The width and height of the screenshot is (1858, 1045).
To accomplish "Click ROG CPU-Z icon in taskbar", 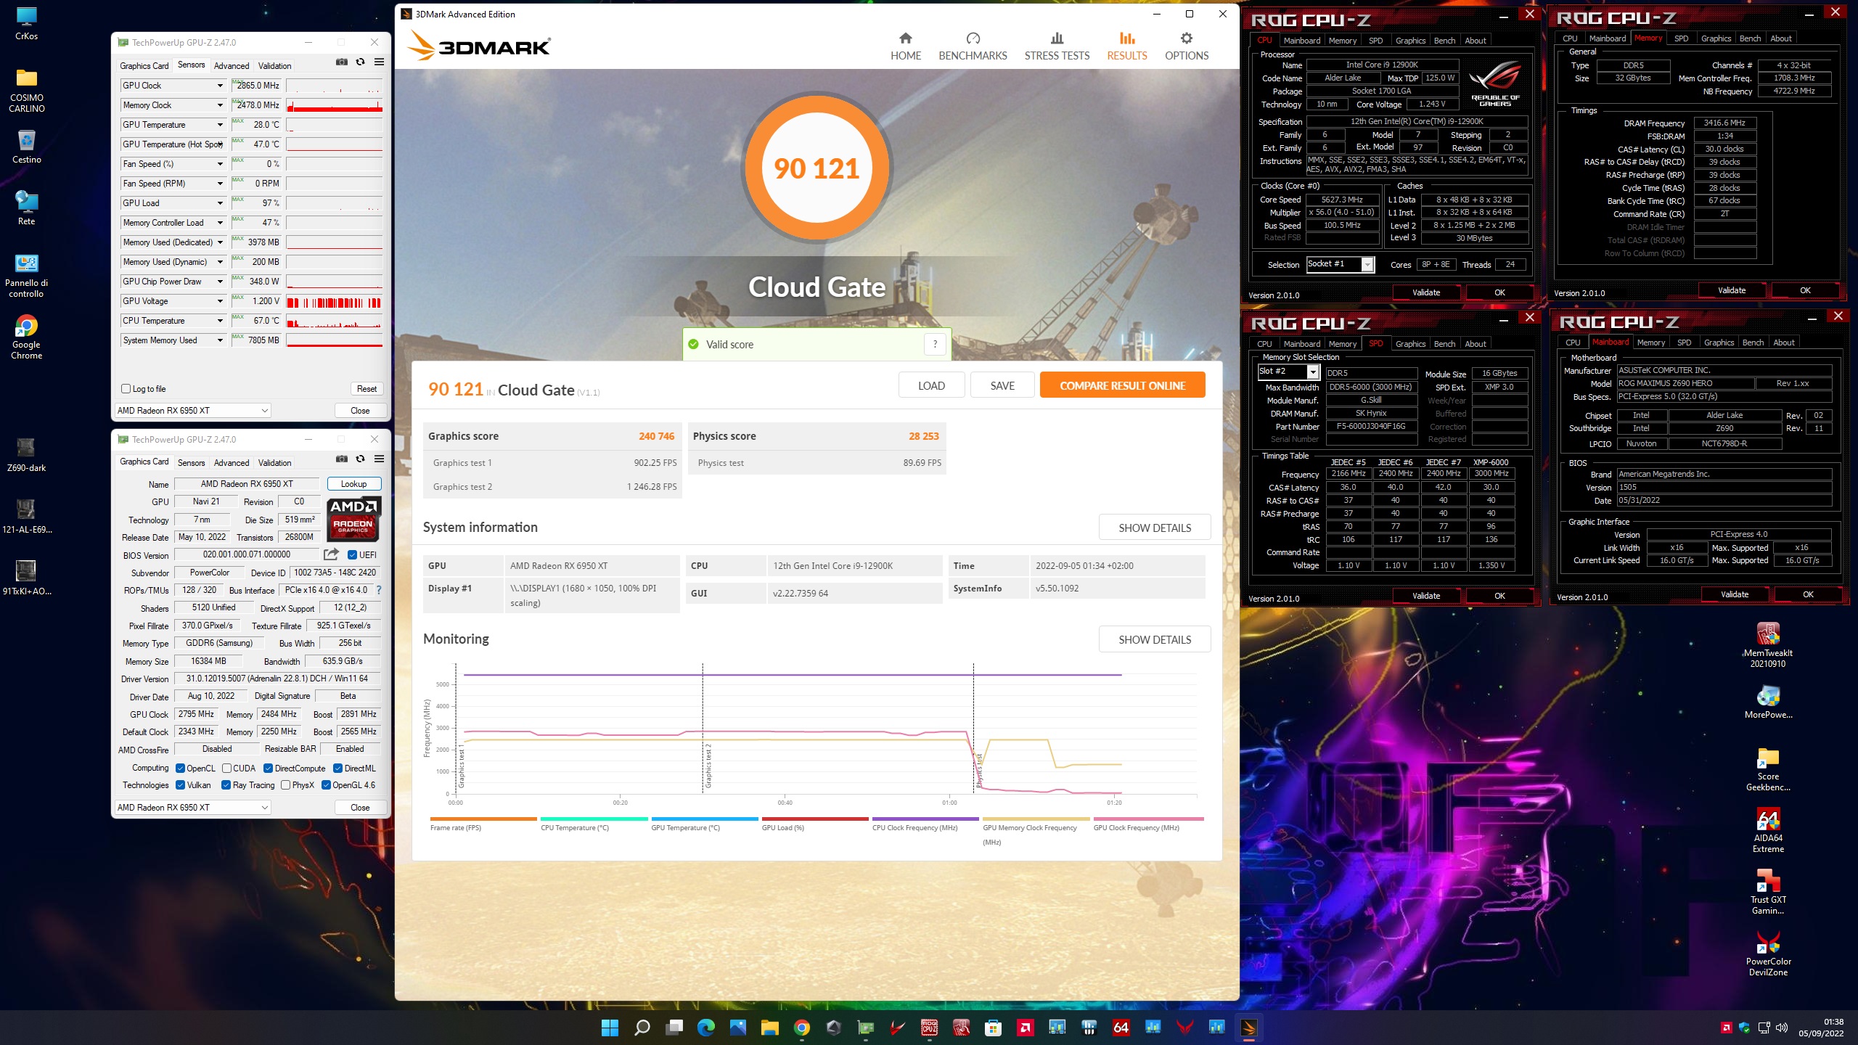I will [x=929, y=1027].
